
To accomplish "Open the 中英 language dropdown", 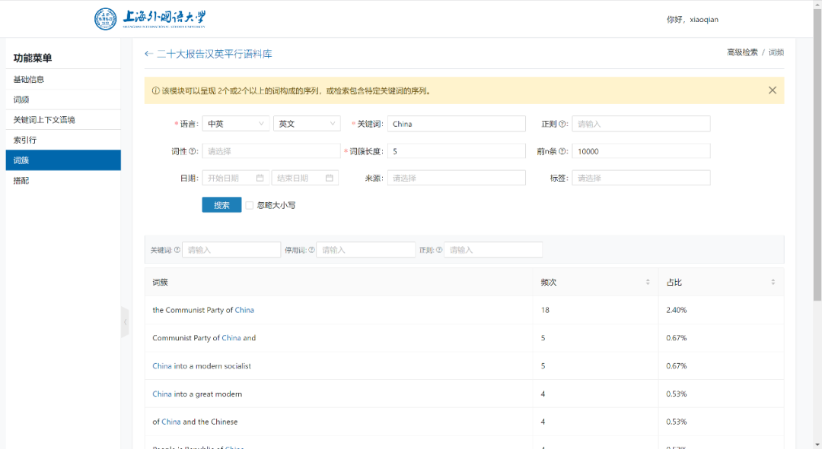I will [x=235, y=124].
